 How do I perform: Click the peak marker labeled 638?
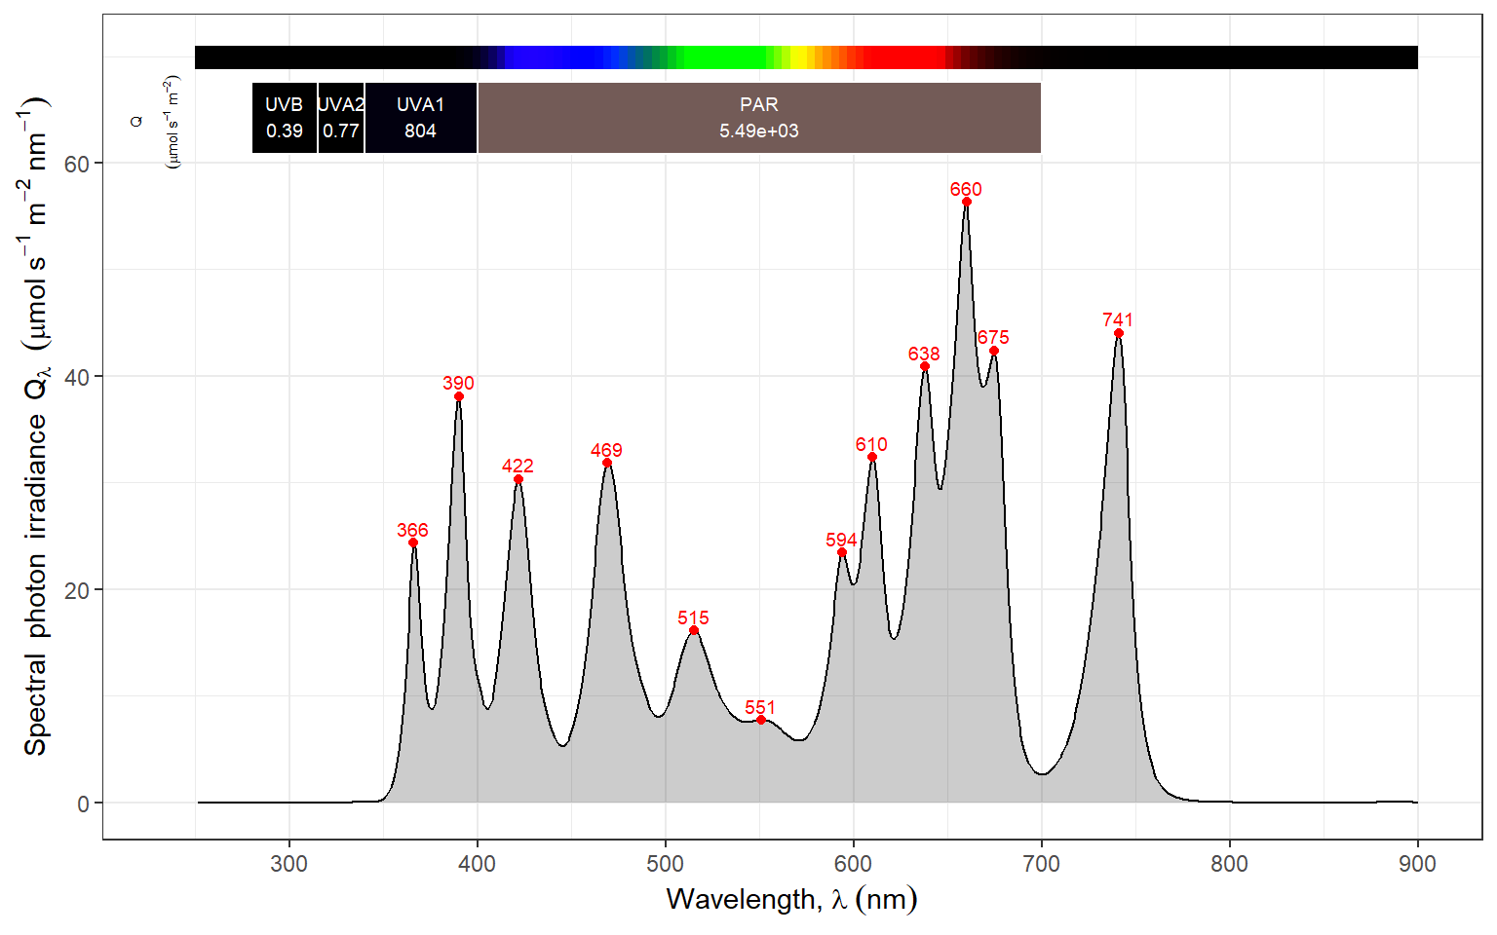(x=924, y=366)
